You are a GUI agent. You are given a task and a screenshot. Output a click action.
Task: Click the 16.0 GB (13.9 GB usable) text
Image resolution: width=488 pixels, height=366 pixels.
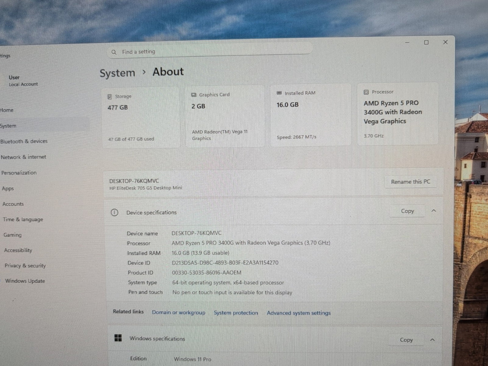pyautogui.click(x=201, y=253)
